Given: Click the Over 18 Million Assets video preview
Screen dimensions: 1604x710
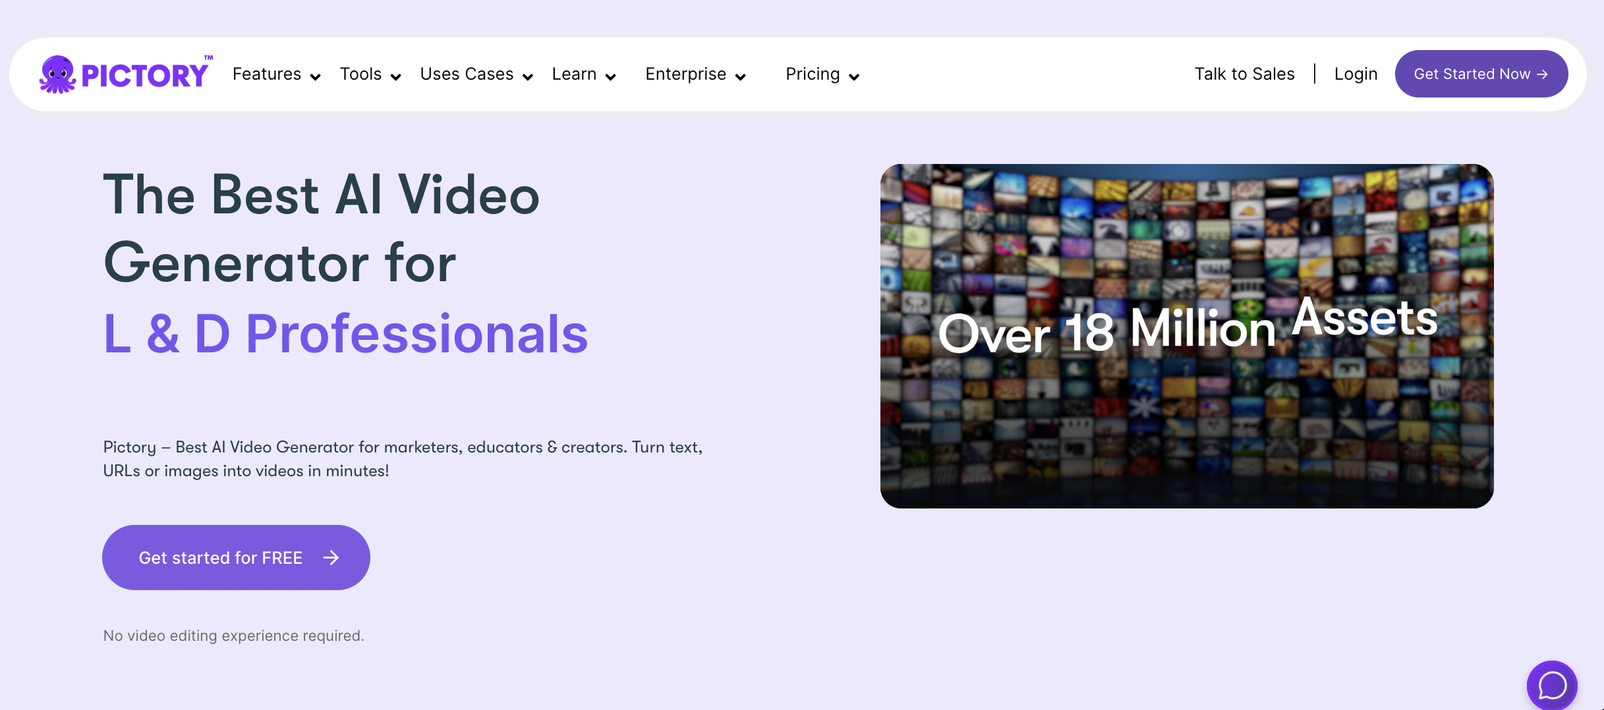Looking at the screenshot, I should point(1187,336).
